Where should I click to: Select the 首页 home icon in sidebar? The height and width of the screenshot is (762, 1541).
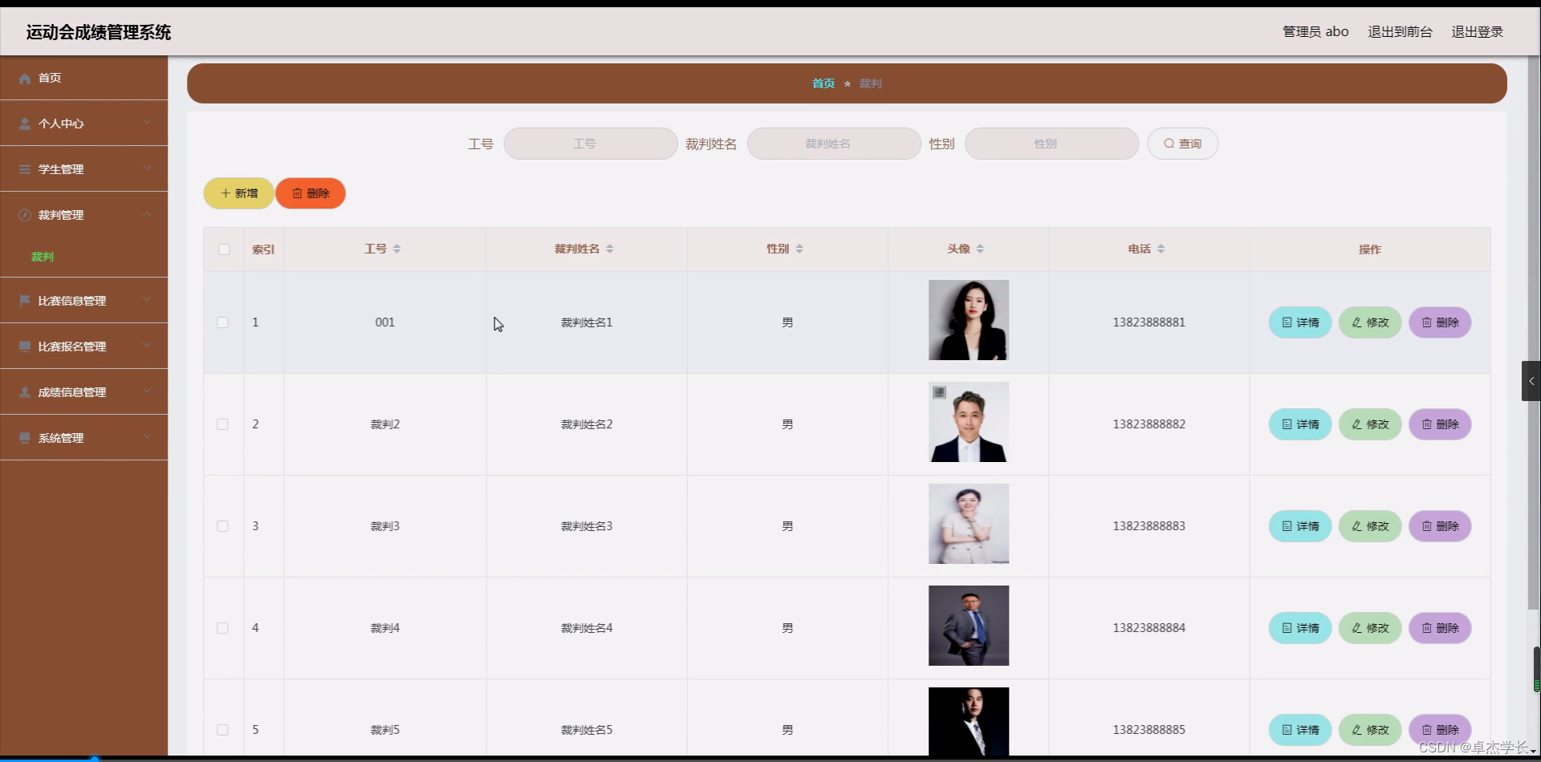tap(24, 78)
